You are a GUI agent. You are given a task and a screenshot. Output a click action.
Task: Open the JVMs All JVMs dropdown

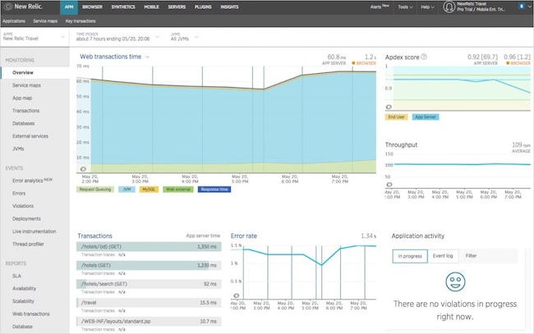coord(184,37)
